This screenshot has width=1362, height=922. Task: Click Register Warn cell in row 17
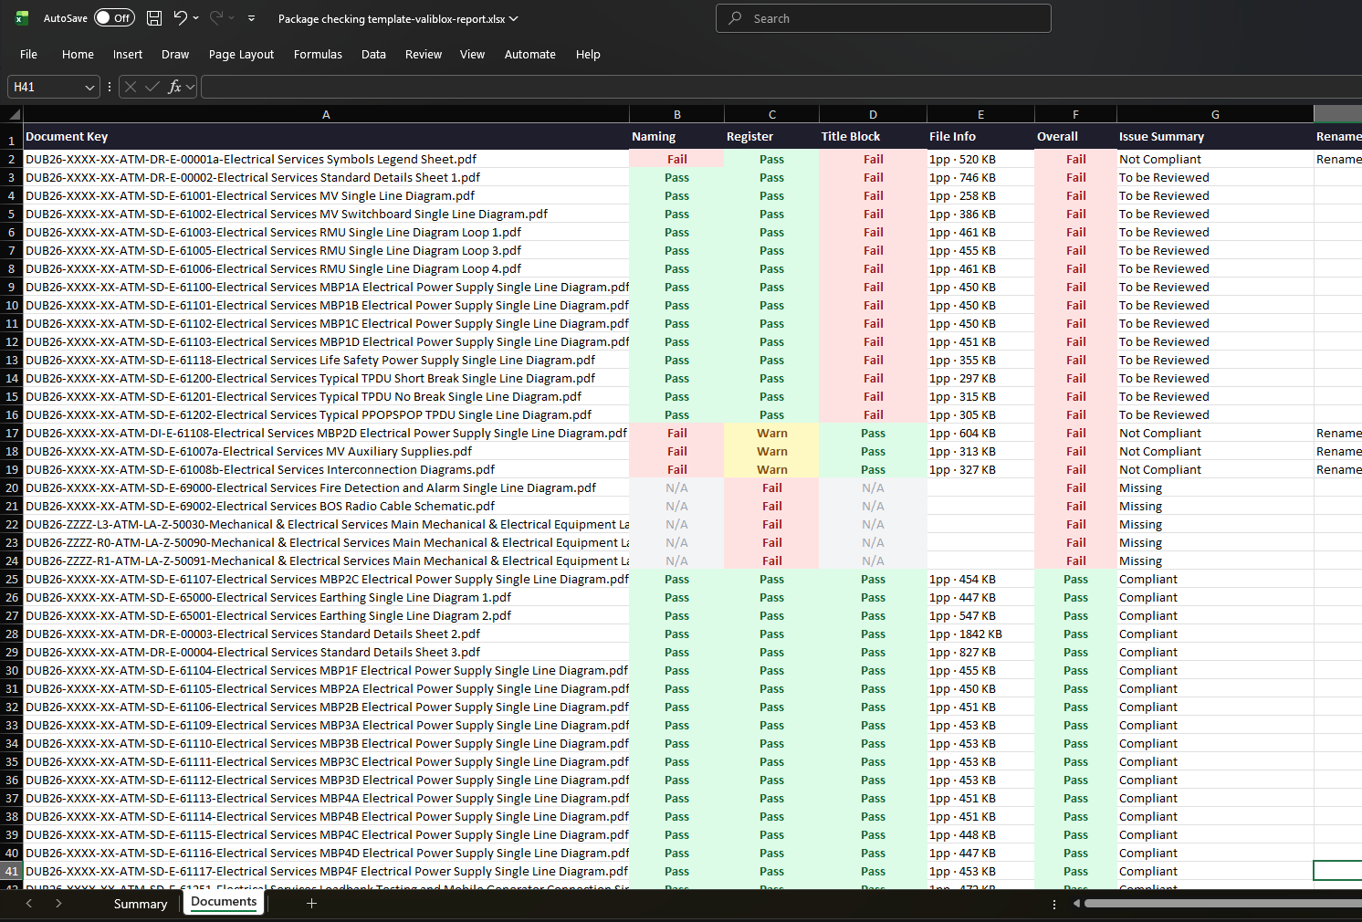[771, 434]
